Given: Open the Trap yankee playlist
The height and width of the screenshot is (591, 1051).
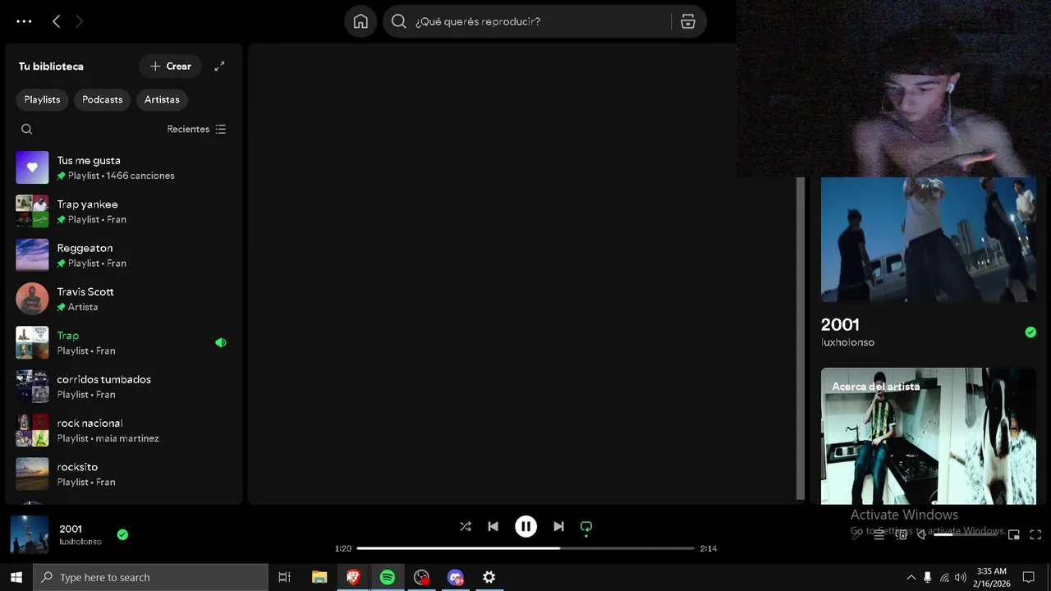Looking at the screenshot, I should click(x=123, y=211).
